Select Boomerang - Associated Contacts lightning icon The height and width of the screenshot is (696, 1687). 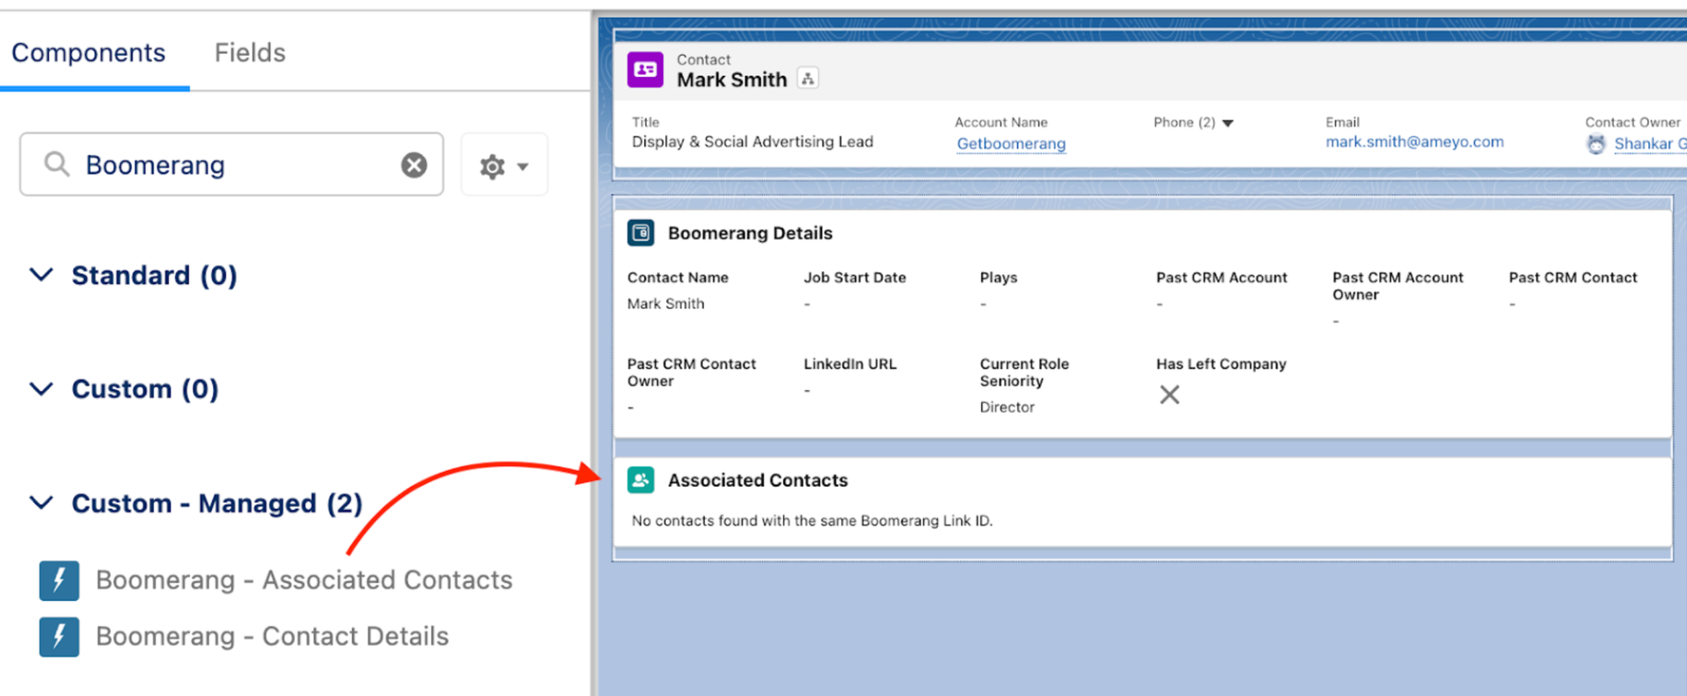pos(59,581)
